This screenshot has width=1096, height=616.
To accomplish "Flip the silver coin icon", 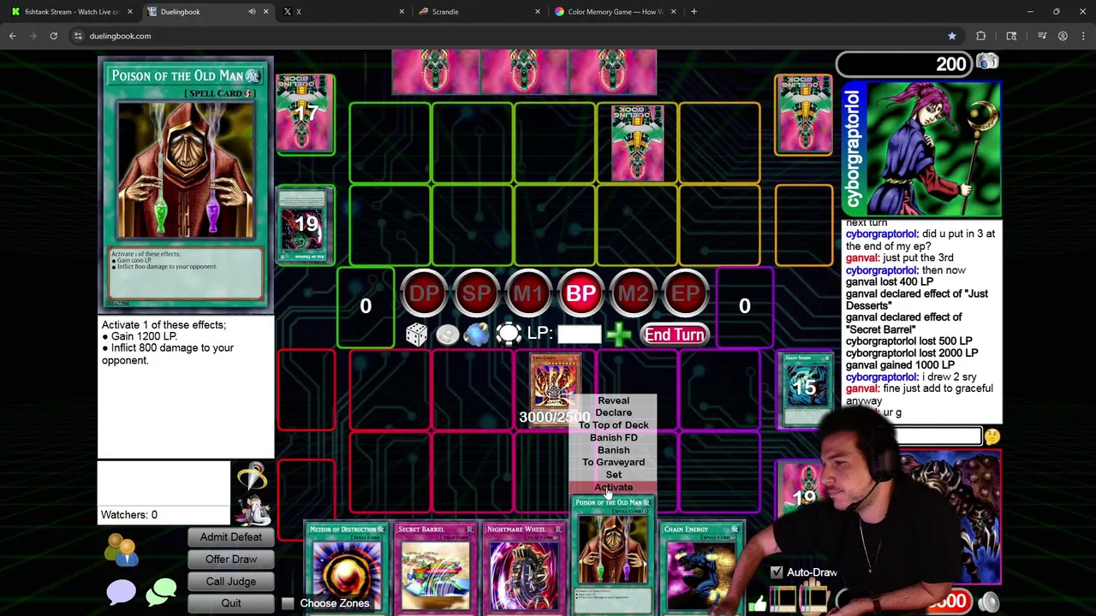I will [447, 335].
